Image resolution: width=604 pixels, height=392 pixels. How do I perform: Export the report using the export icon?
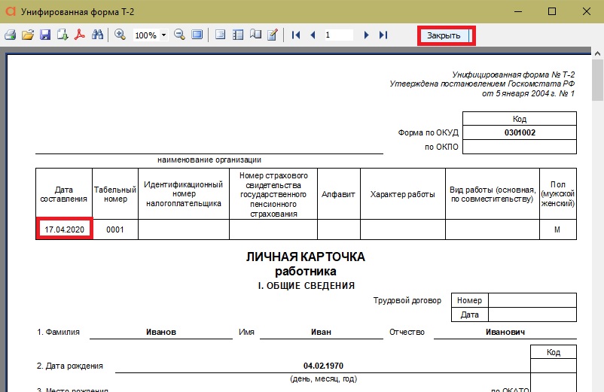[x=63, y=35]
